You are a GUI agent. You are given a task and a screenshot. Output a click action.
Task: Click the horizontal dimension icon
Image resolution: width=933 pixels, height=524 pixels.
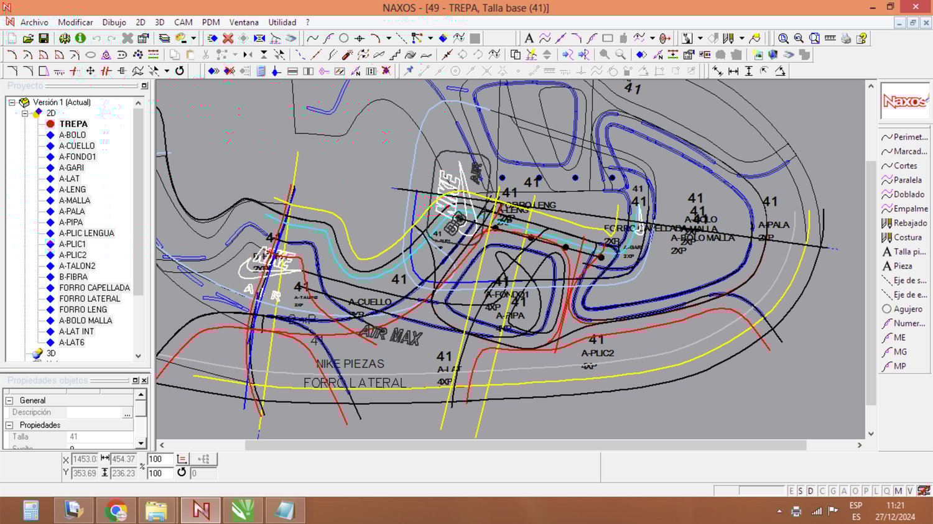point(733,71)
